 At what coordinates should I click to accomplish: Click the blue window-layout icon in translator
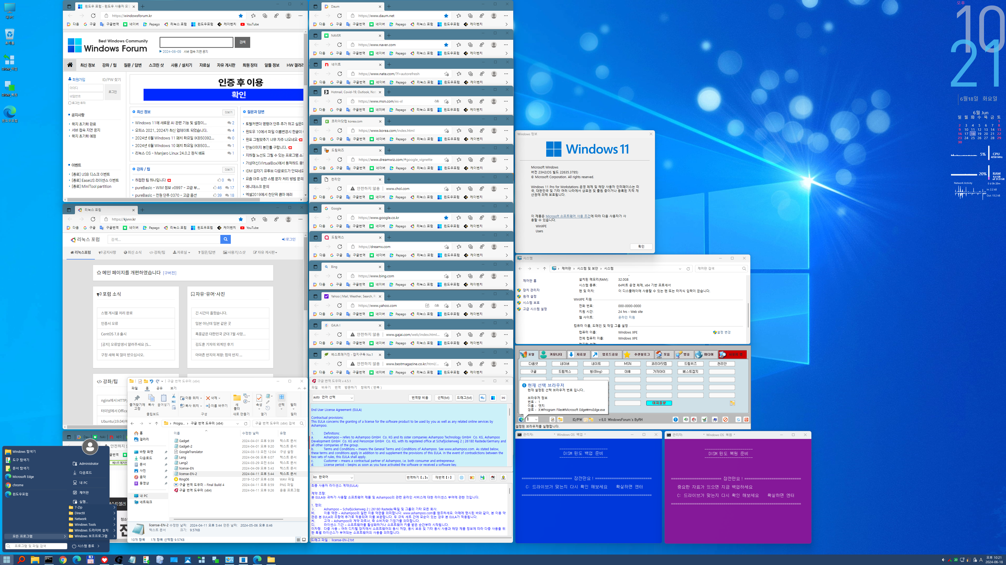[x=493, y=398]
